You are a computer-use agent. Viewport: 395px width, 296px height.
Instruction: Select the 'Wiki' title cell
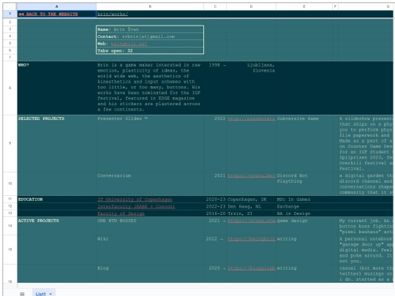150,249
